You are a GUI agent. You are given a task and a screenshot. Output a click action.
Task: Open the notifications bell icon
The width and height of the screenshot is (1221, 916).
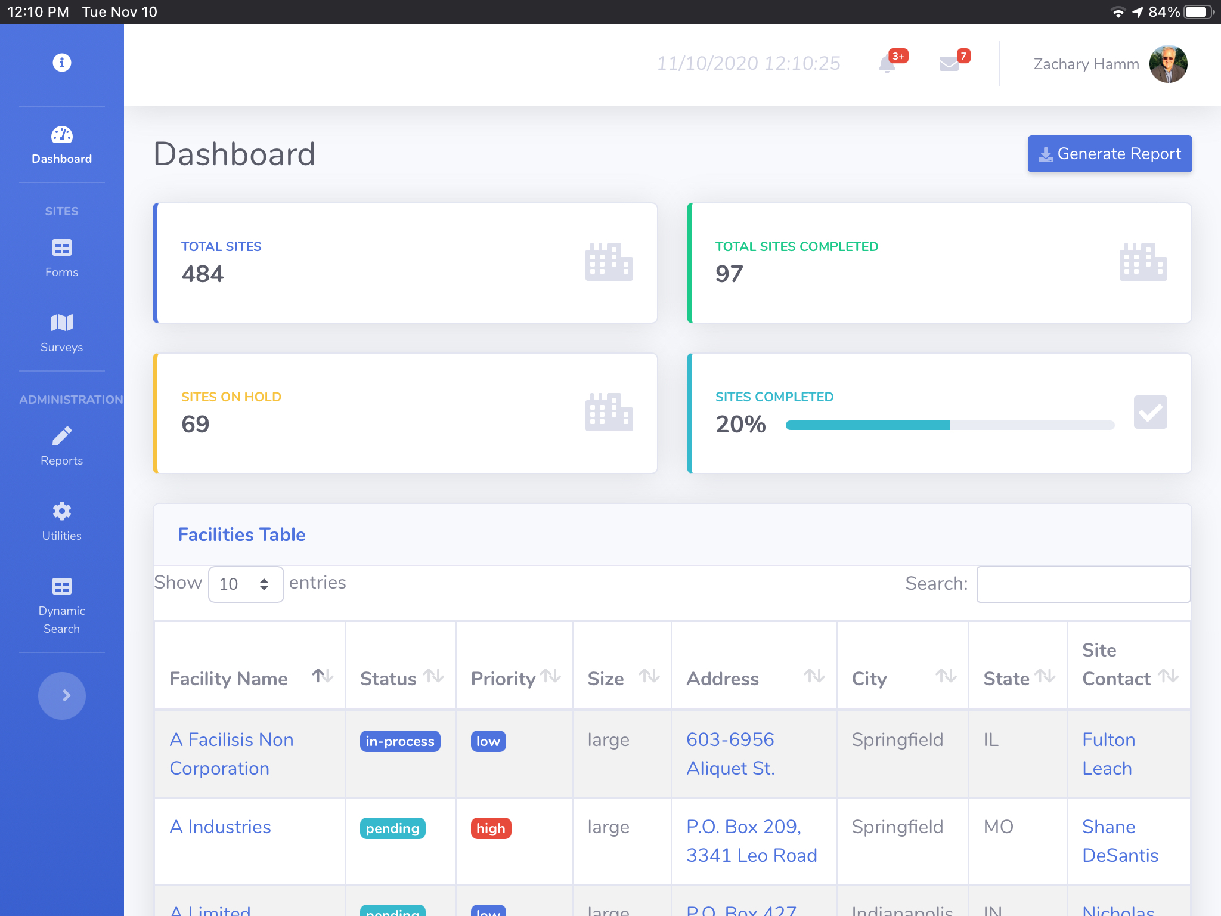point(887,64)
